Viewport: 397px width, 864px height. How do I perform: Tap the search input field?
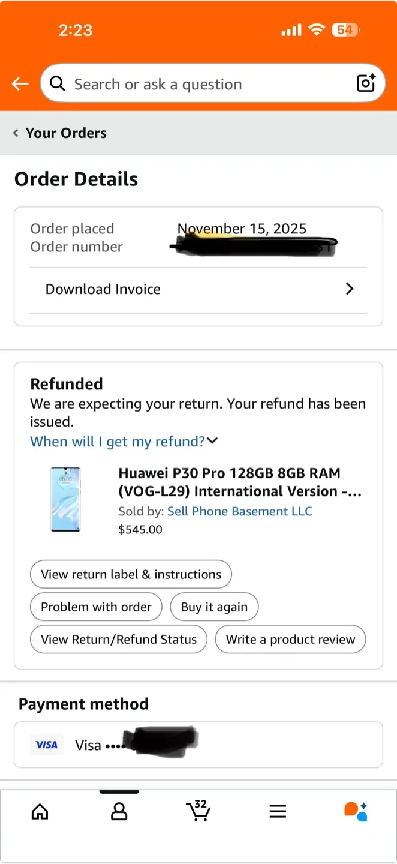tap(180, 83)
